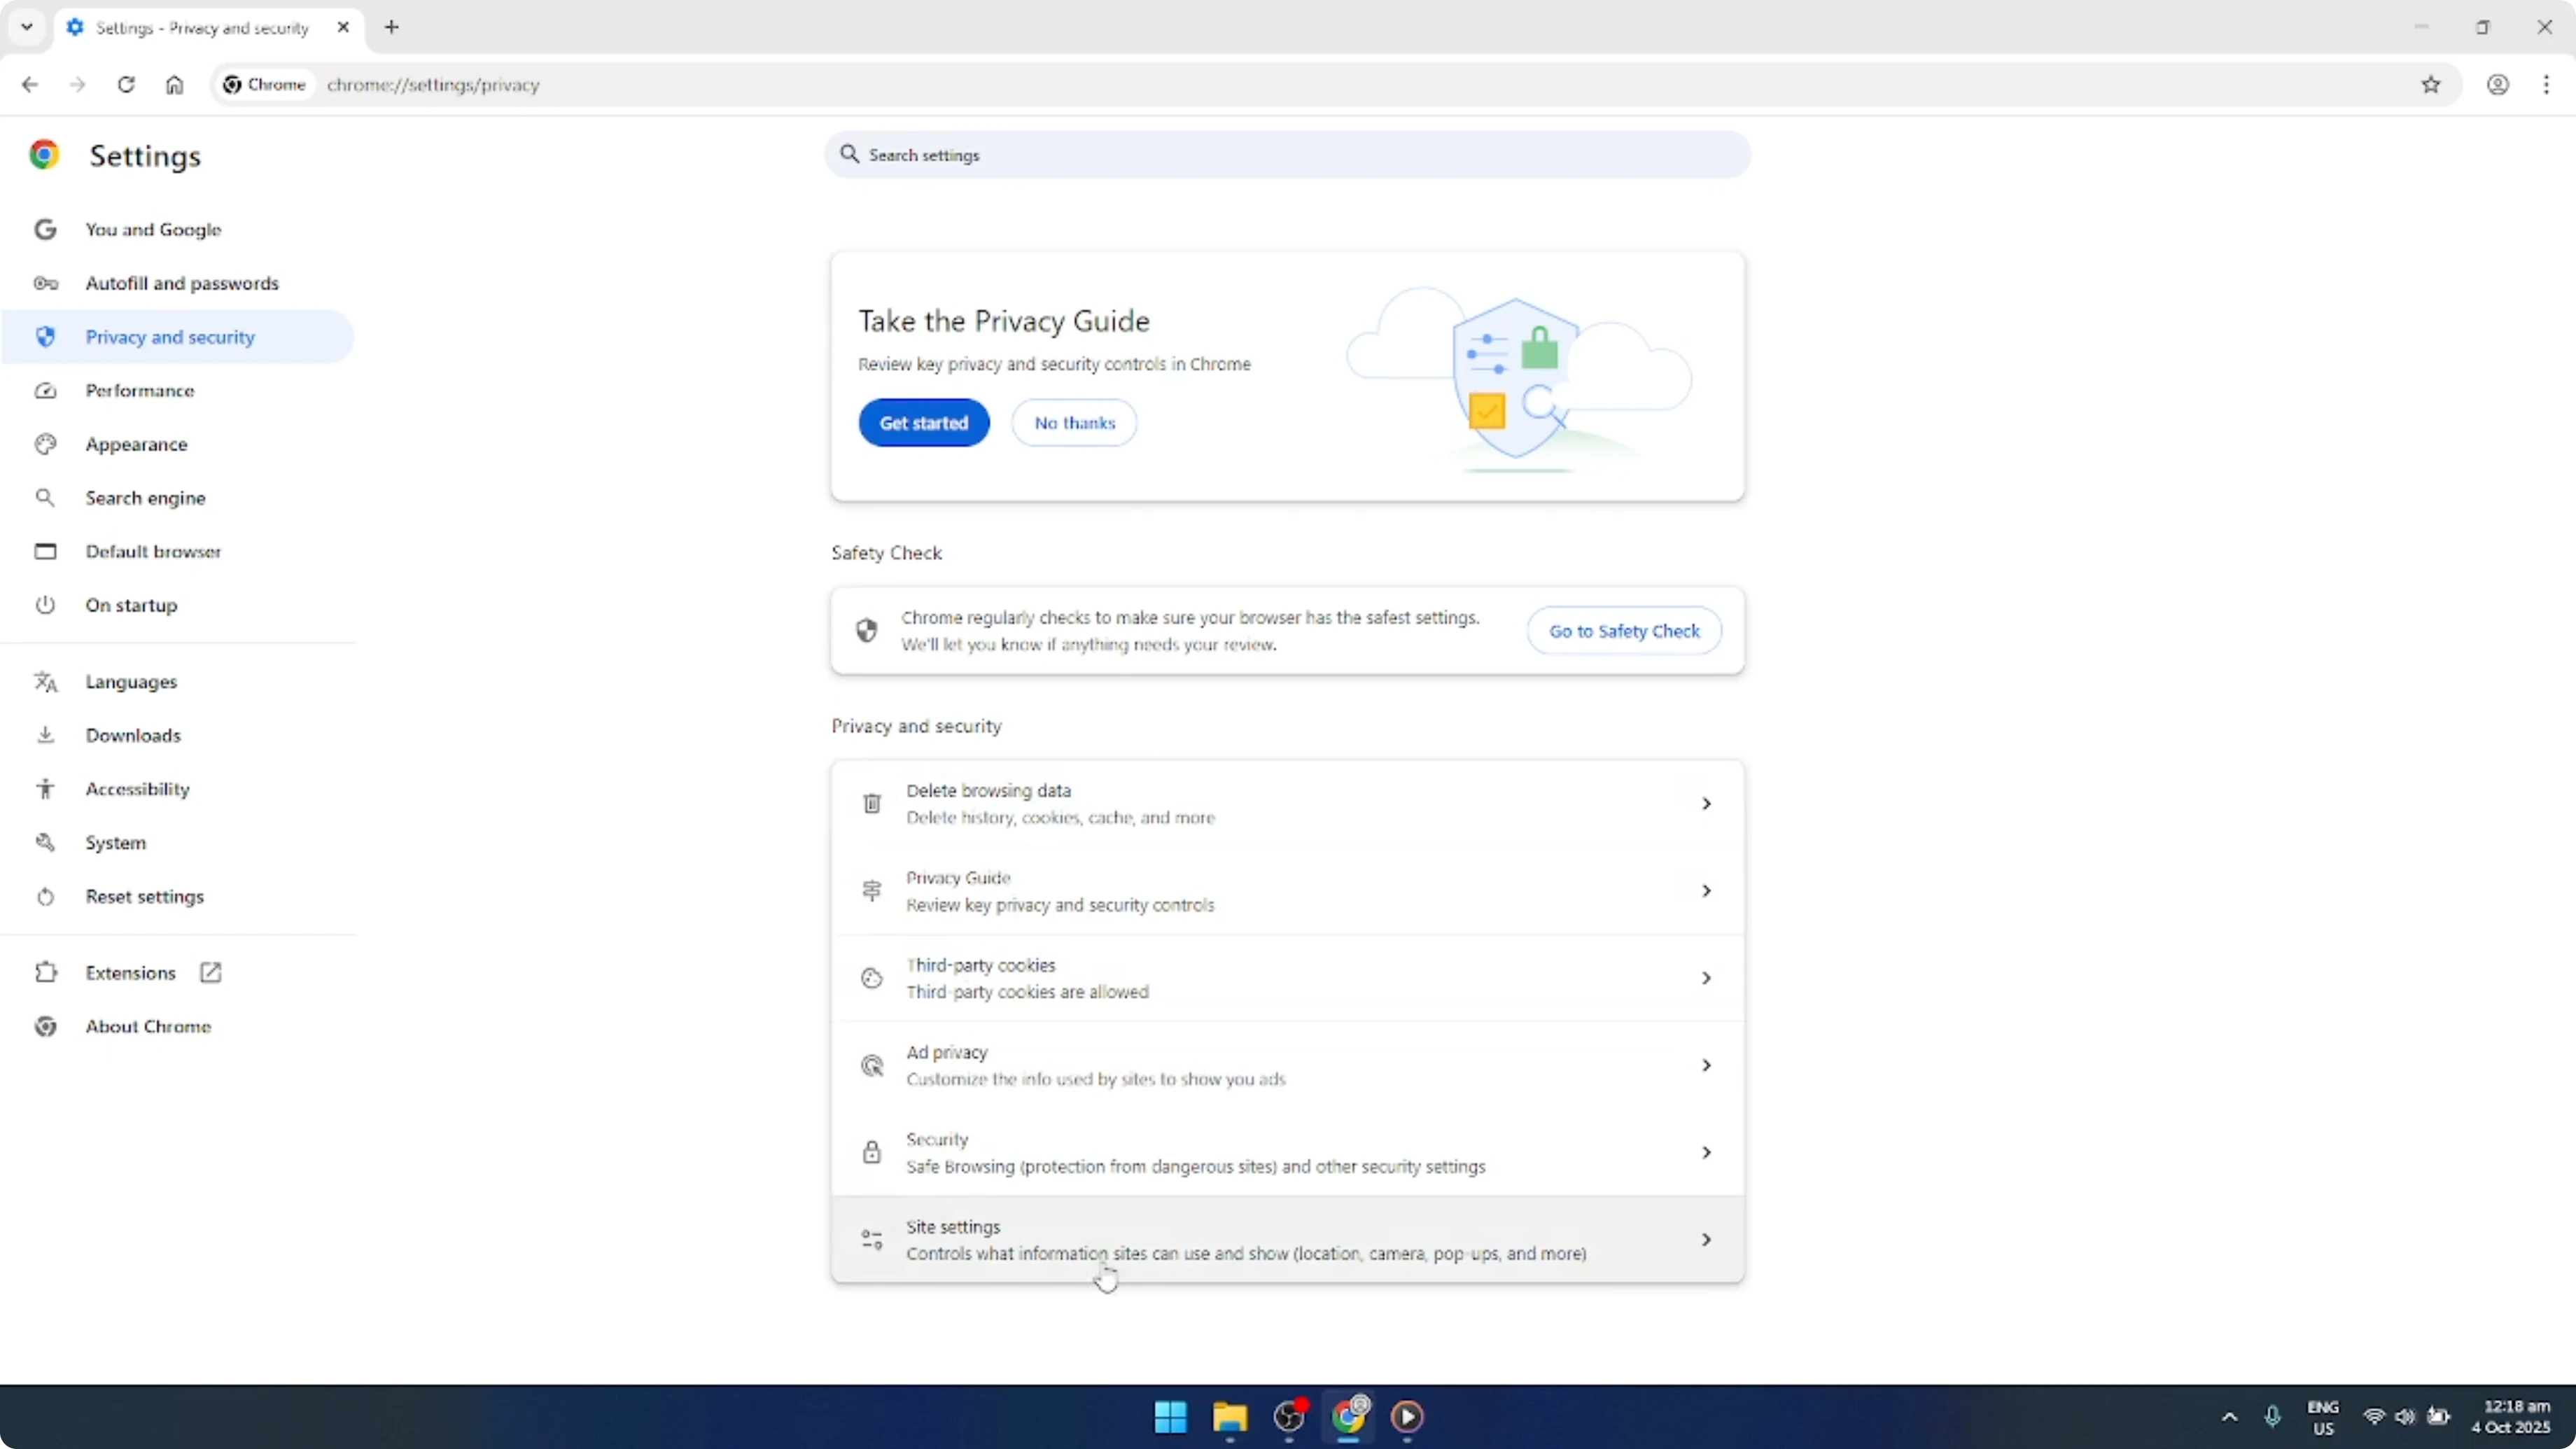The image size is (2576, 1449).
Task: Bookmark this page via the star icon
Action: click(2432, 85)
